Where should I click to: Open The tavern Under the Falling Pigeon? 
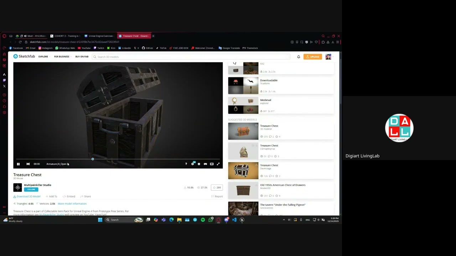[281, 208]
